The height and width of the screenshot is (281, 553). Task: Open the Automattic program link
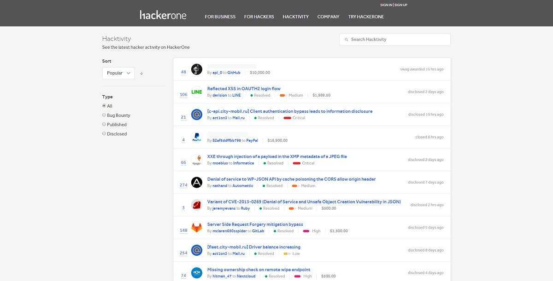click(x=243, y=186)
